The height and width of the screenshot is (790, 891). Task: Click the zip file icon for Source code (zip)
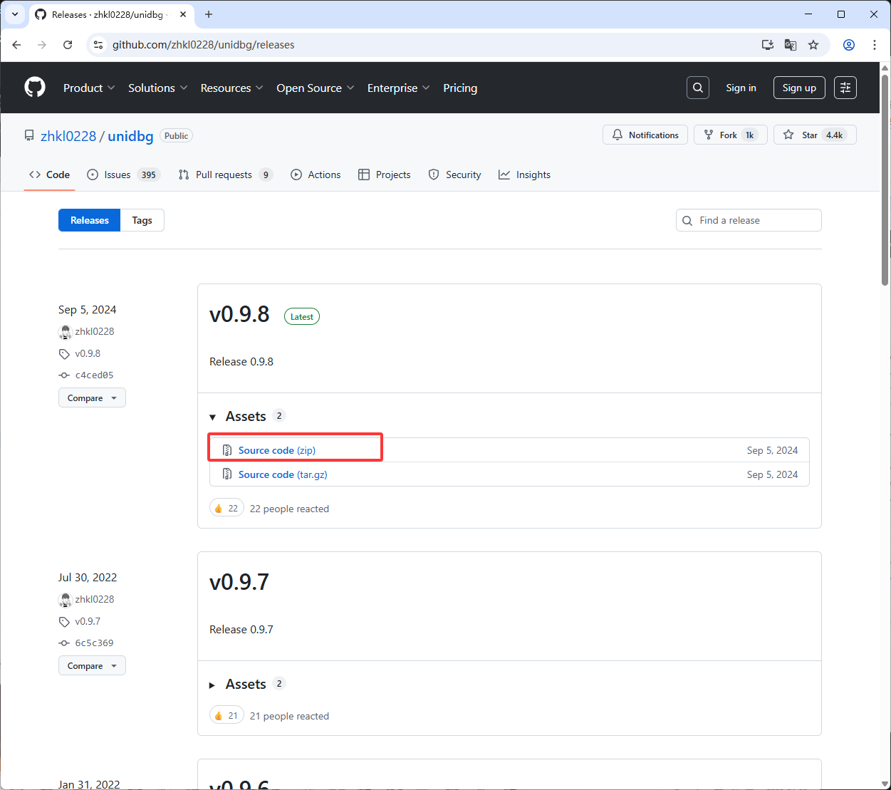227,450
